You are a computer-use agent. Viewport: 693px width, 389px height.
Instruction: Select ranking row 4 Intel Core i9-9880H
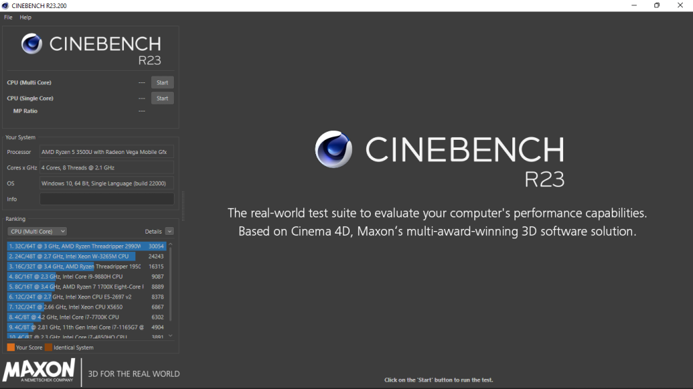(x=87, y=276)
